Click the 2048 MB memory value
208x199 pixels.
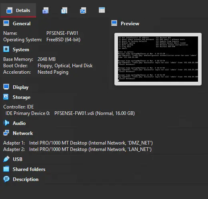pyautogui.click(x=46, y=59)
